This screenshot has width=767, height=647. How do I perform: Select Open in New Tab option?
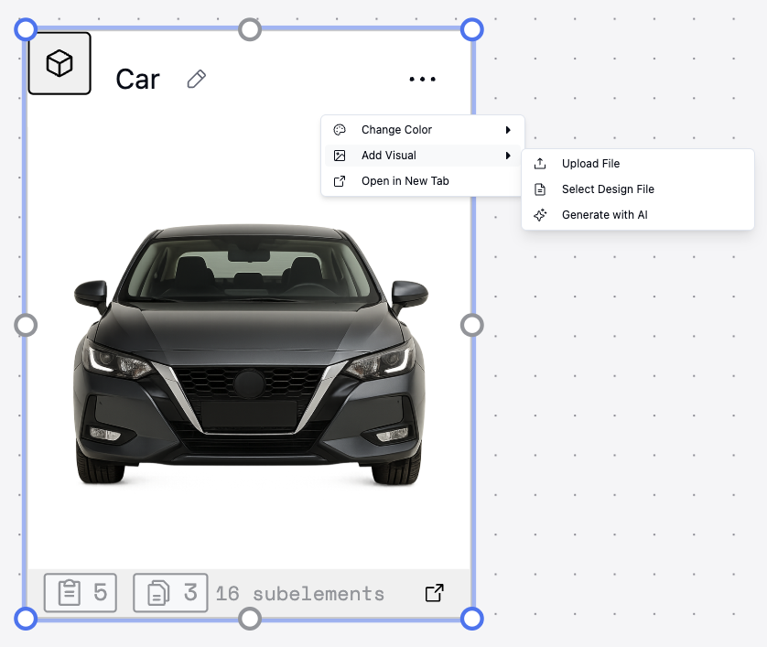pyautogui.click(x=405, y=180)
